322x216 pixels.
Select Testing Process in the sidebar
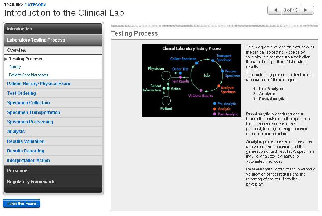pos(26,59)
